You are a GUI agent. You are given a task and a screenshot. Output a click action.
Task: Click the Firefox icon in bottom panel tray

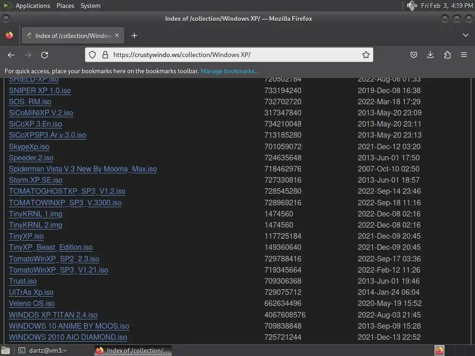439,350
